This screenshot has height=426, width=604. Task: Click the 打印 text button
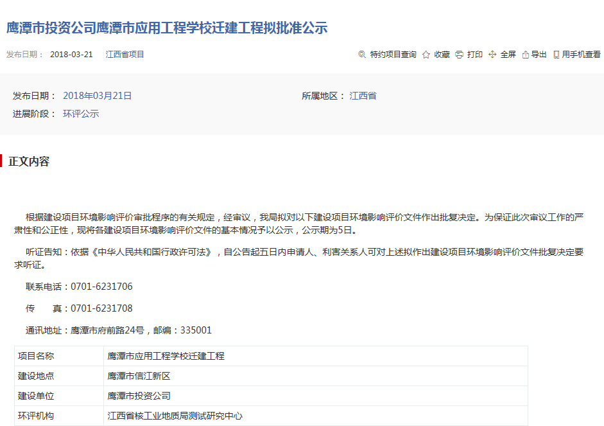pos(475,55)
